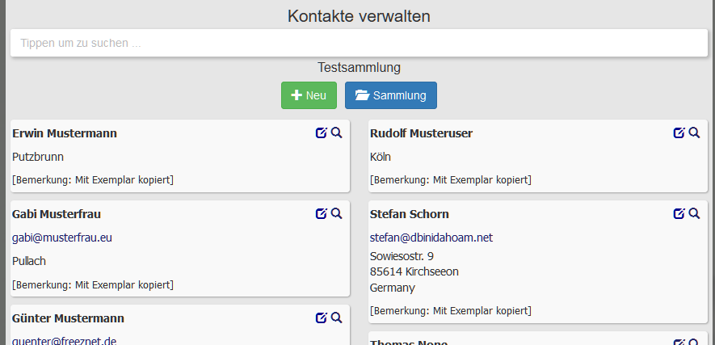Select the Rudolf Musteruser contact name

421,133
